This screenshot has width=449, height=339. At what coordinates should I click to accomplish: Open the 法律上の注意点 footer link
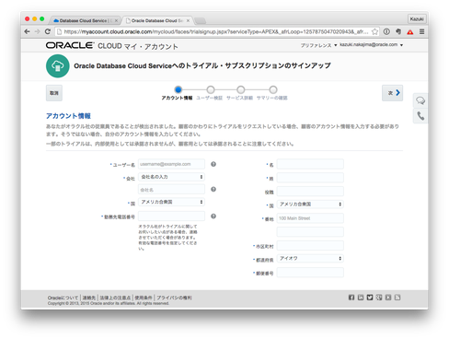tap(115, 298)
